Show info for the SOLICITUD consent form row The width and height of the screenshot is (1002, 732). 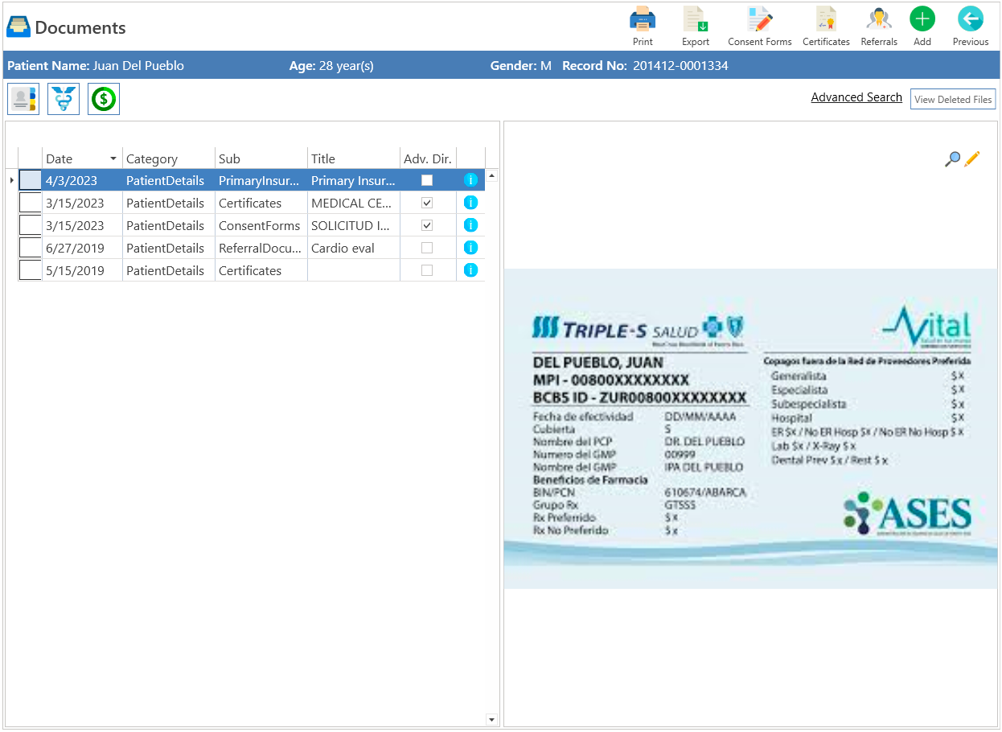tap(471, 225)
